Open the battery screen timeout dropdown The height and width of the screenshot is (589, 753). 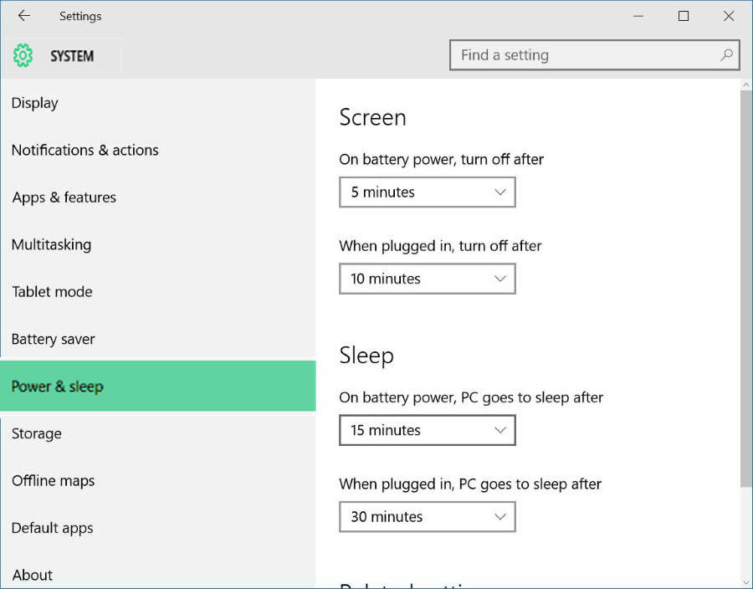[x=427, y=192]
